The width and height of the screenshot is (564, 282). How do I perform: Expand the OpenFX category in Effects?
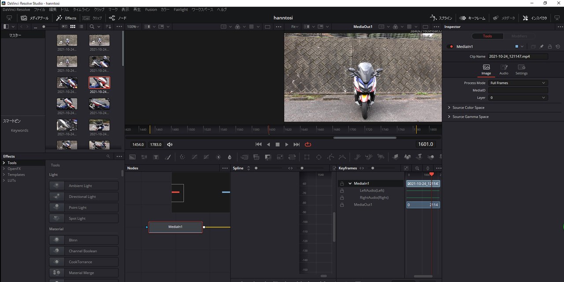tap(4, 169)
